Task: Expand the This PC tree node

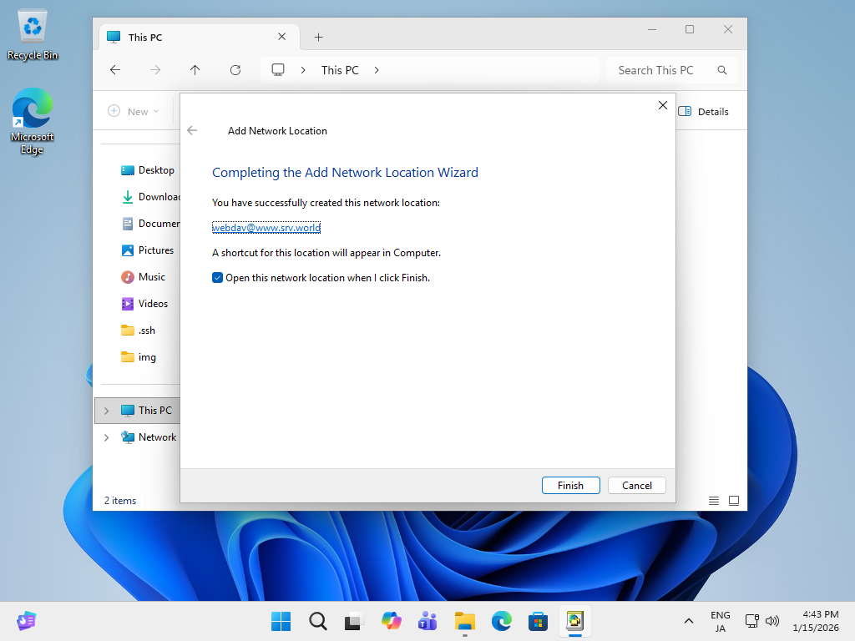Action: [x=106, y=411]
